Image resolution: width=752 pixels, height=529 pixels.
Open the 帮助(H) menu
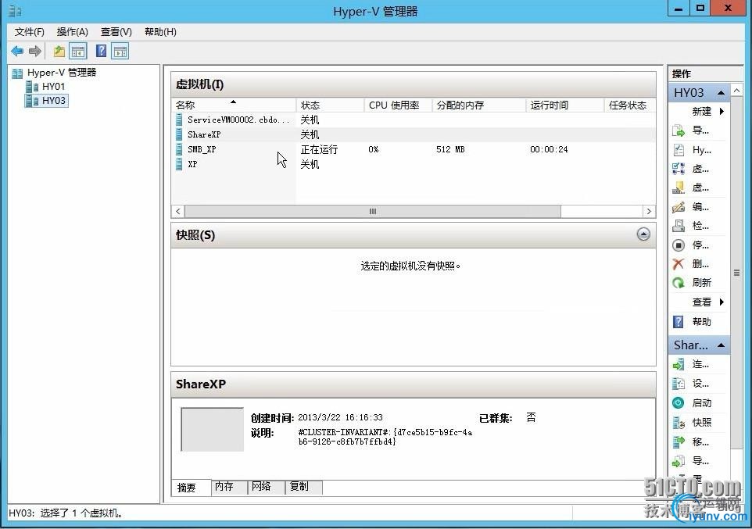[161, 32]
